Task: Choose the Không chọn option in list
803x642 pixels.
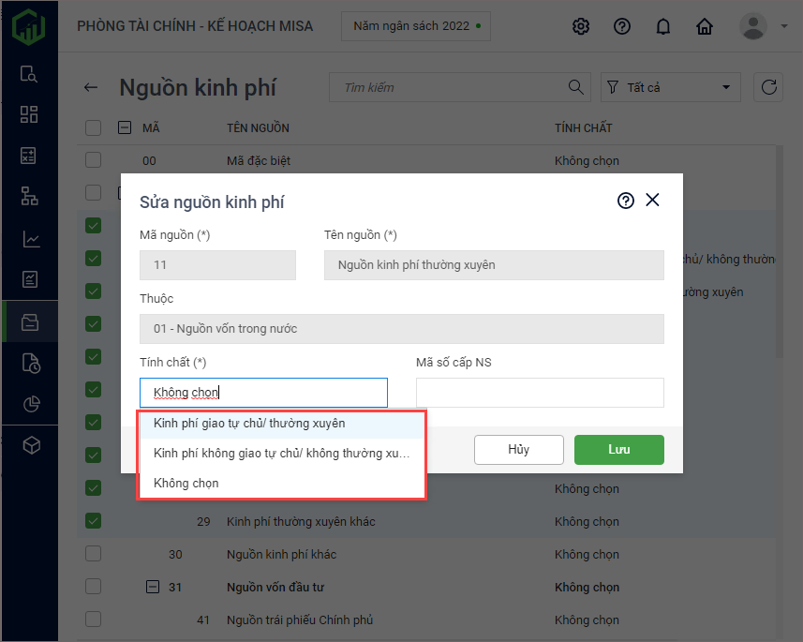Action: pyautogui.click(x=186, y=483)
